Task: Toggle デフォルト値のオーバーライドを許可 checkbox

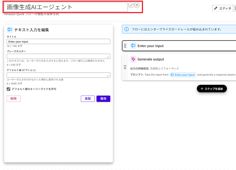Action: pos(8,89)
